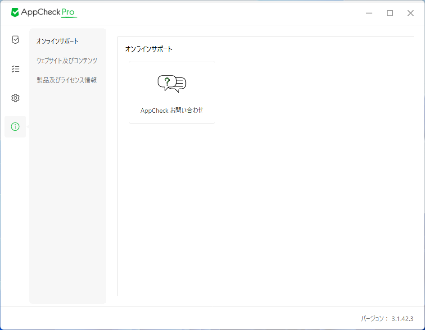The width and height of the screenshot is (425, 330).
Task: Click the green Pro text in logo
Action: (x=68, y=13)
